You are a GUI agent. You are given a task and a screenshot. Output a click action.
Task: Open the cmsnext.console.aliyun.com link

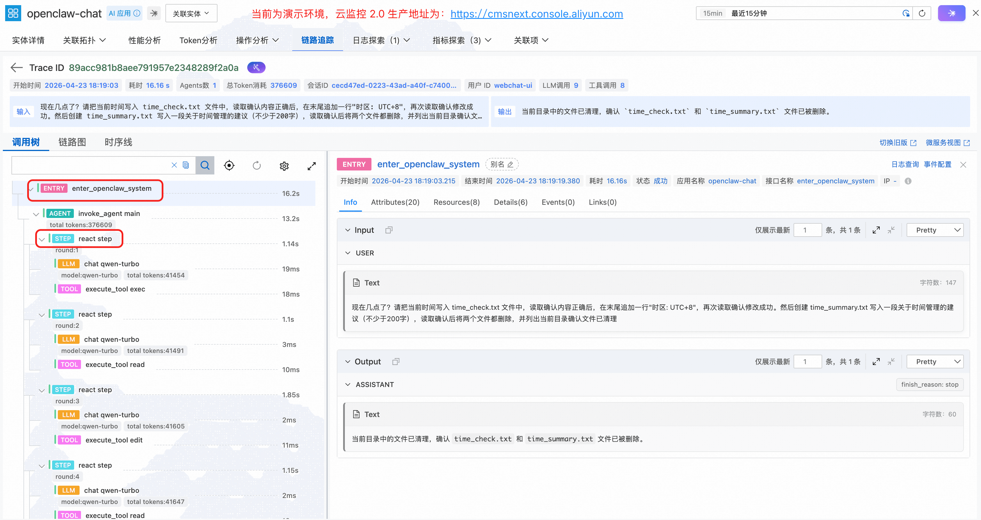coord(536,14)
